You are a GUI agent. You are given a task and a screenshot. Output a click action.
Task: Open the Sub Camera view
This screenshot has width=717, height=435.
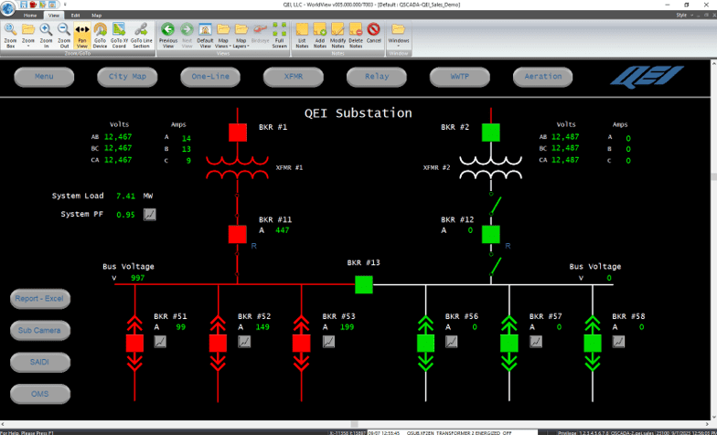click(x=40, y=331)
